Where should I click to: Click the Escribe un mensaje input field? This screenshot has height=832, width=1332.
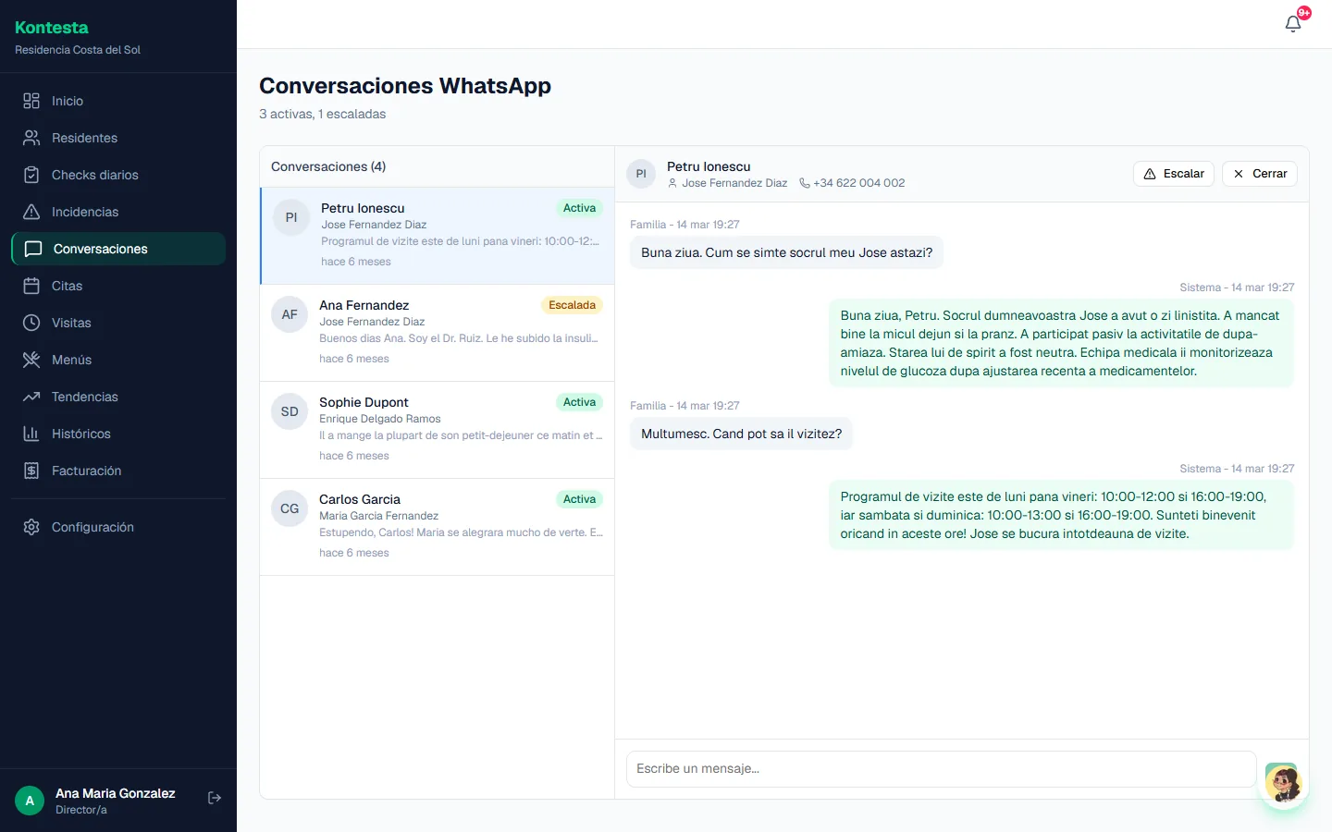pyautogui.click(x=941, y=769)
